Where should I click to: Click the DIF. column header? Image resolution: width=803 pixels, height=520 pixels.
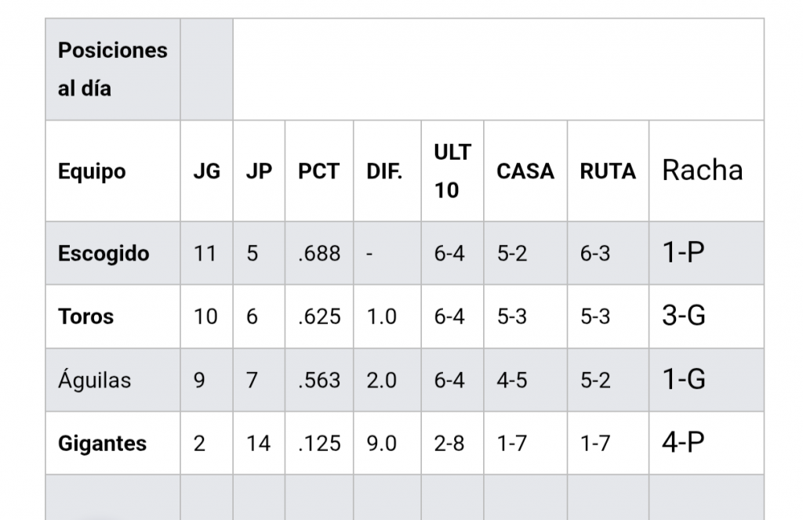[384, 172]
